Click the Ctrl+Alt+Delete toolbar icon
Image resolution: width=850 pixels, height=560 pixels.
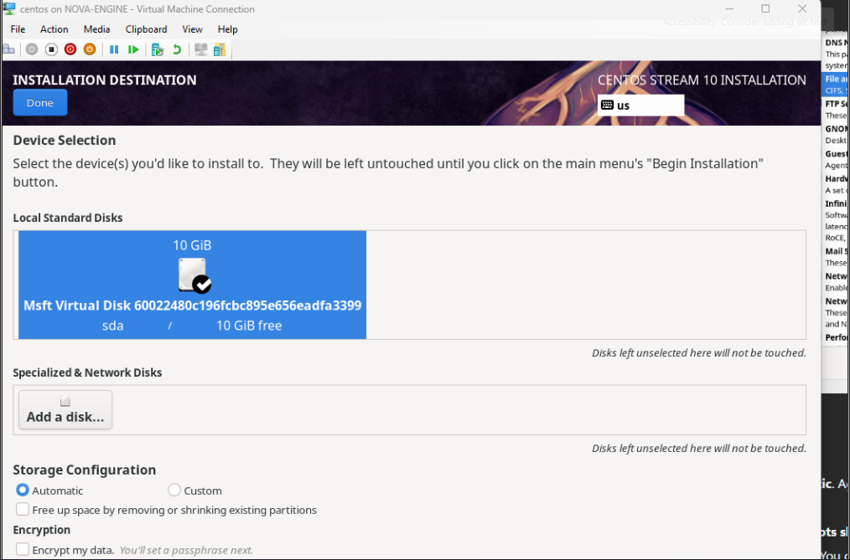tap(9, 49)
